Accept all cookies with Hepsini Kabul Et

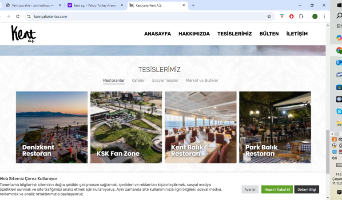277,189
